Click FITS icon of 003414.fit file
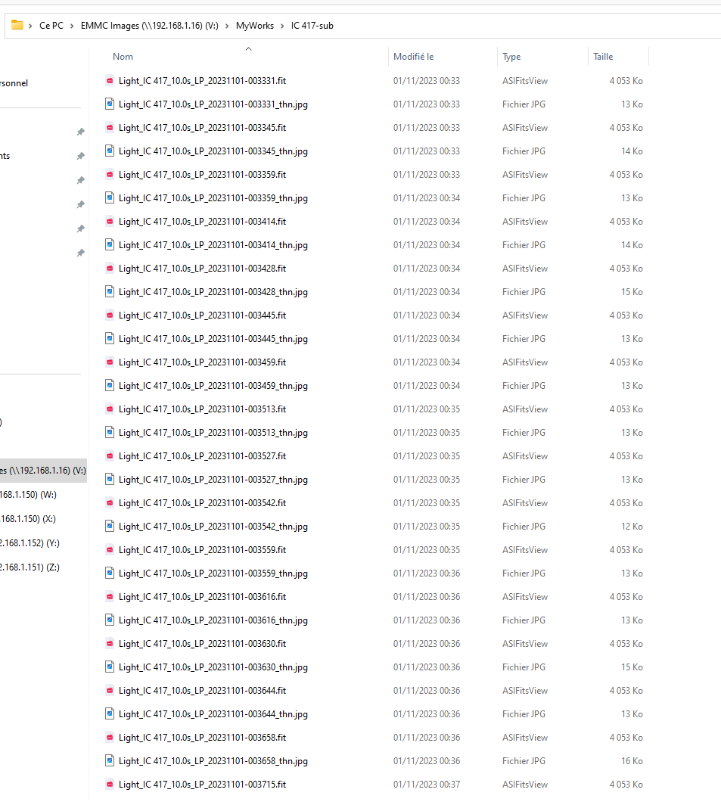The height and width of the screenshot is (805, 721). tap(110, 221)
